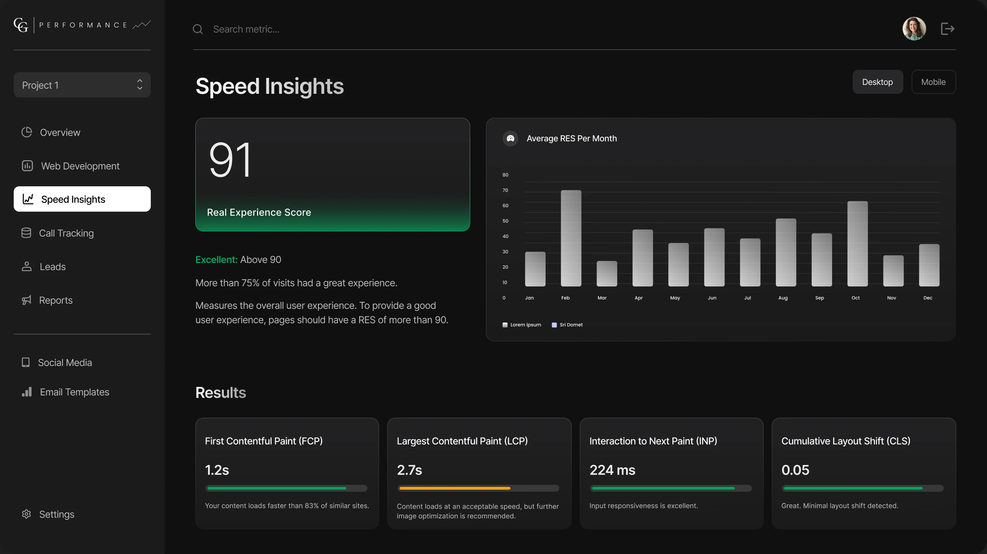
Task: Click the Oct bar in chart
Action: pyautogui.click(x=857, y=243)
